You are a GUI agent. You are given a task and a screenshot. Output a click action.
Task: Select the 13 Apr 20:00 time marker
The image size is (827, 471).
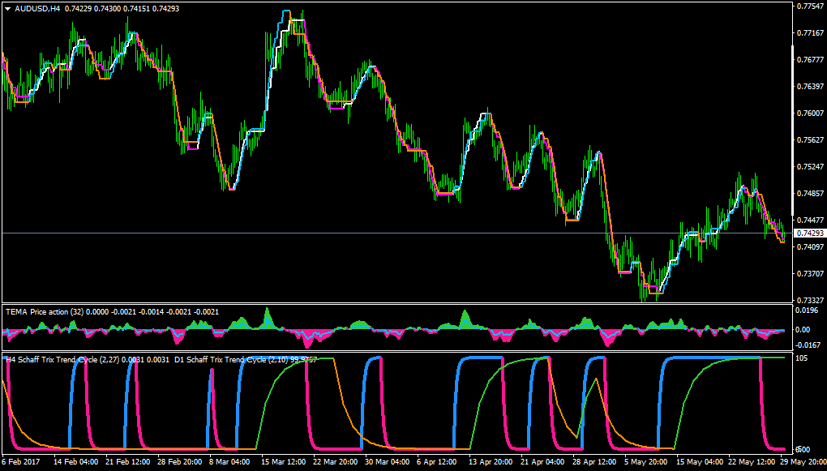pos(491,461)
